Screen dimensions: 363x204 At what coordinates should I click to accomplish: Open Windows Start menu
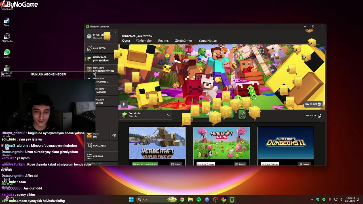pos(131,199)
